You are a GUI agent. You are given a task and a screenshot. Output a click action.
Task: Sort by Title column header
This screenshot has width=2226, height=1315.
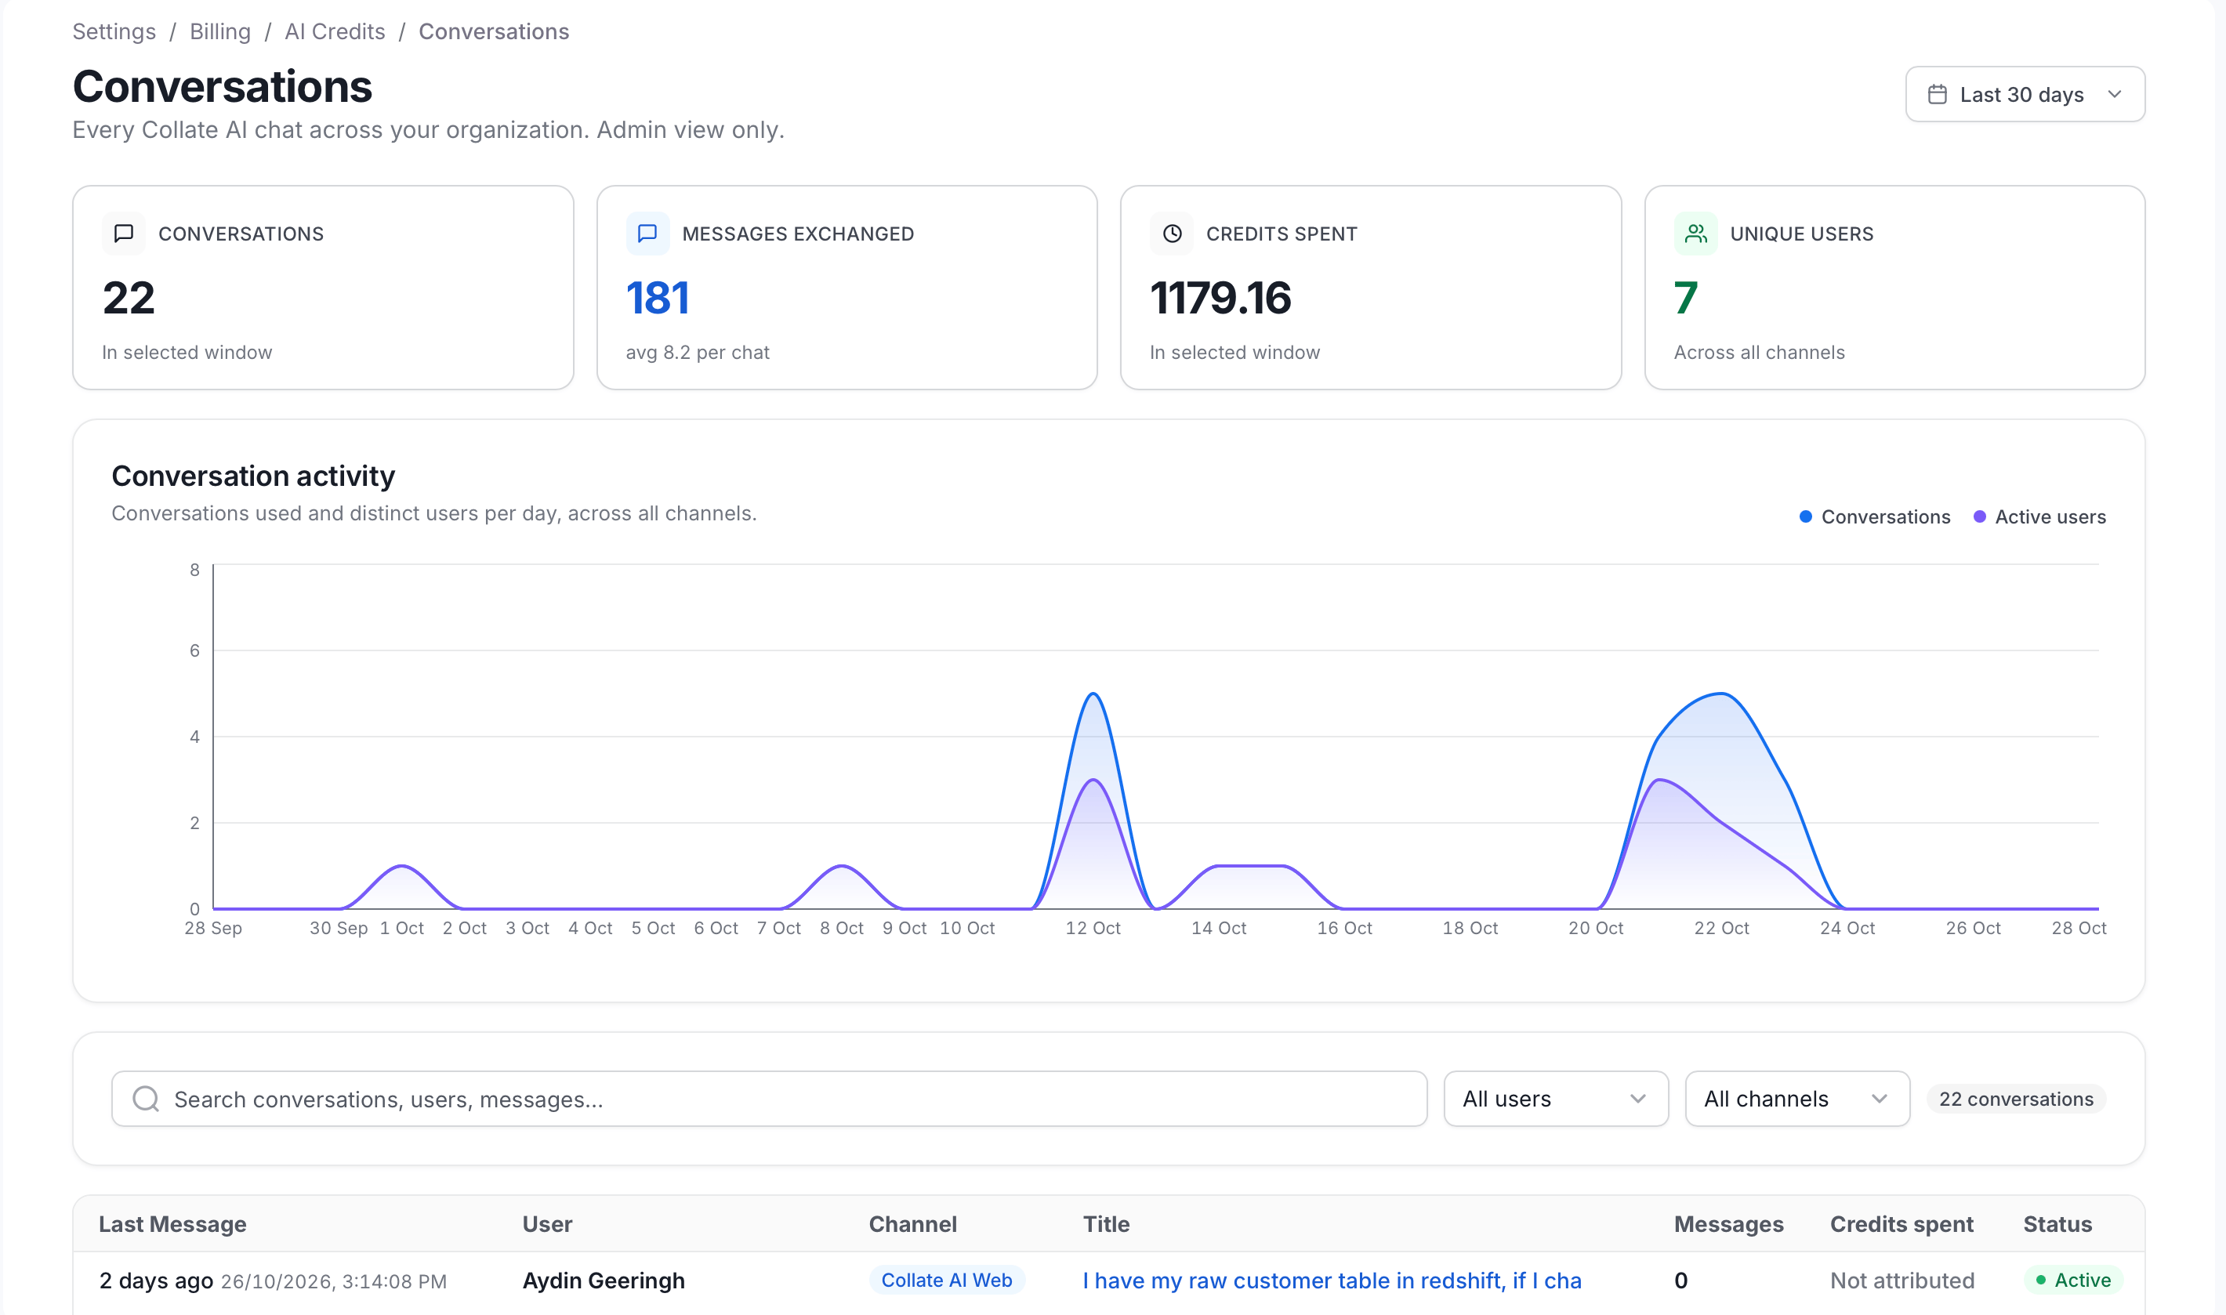(1106, 1224)
